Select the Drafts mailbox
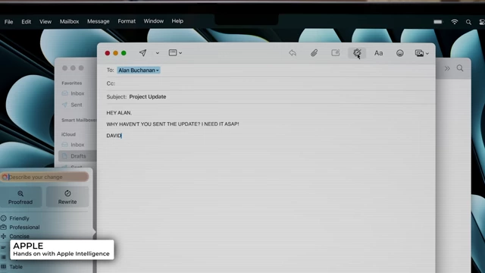485x273 pixels. pos(77,156)
